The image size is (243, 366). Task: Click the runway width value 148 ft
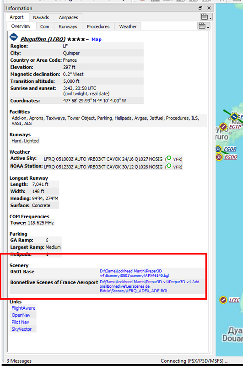click(38, 191)
